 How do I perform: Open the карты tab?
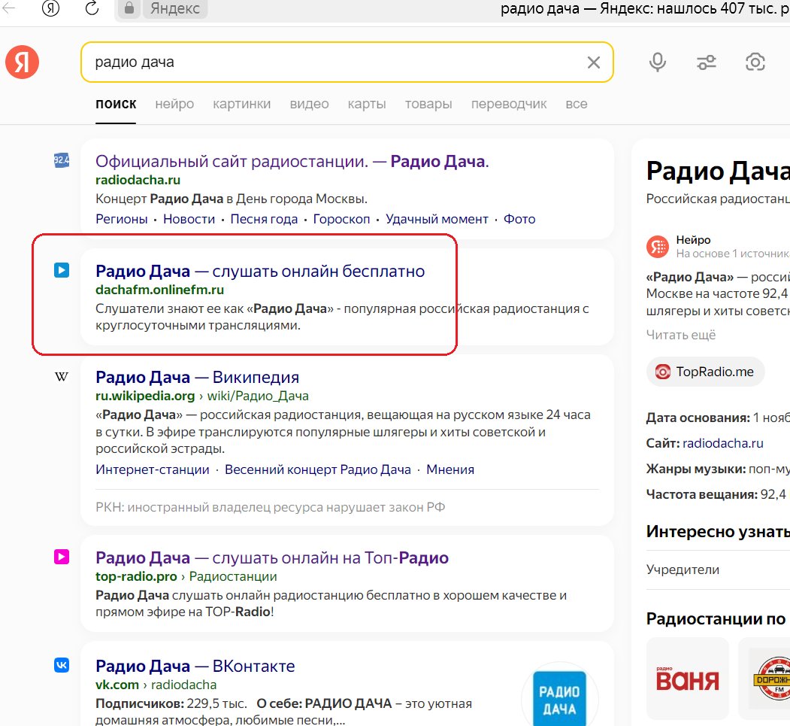(367, 104)
